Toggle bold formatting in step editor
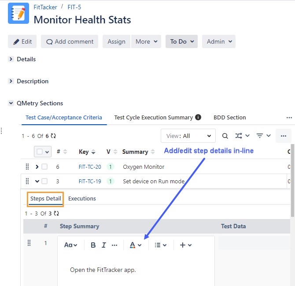The image size is (295, 286). coord(93,245)
